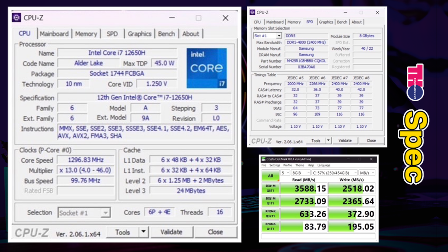
Task: Minimize the large CPU-Z window
Action: 171,17
